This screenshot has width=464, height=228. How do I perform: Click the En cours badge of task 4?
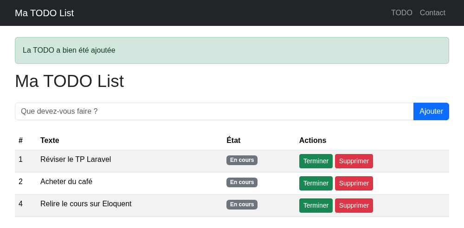[x=242, y=205]
